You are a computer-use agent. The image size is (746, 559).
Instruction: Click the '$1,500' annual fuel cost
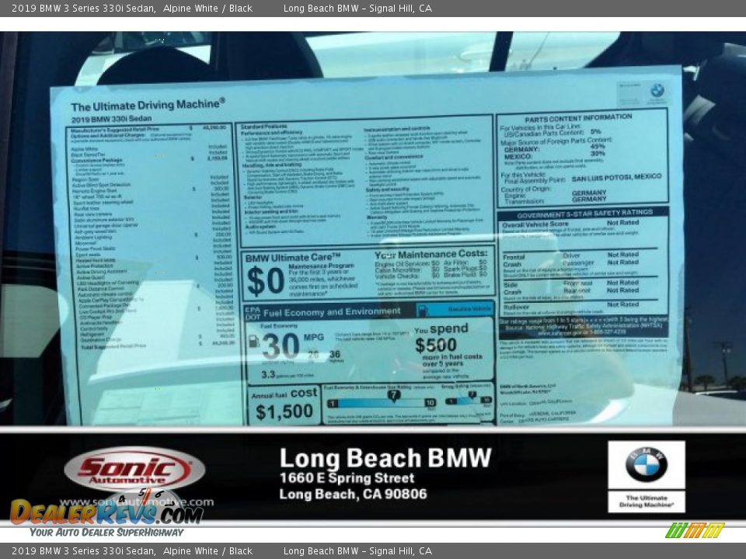coord(284,411)
